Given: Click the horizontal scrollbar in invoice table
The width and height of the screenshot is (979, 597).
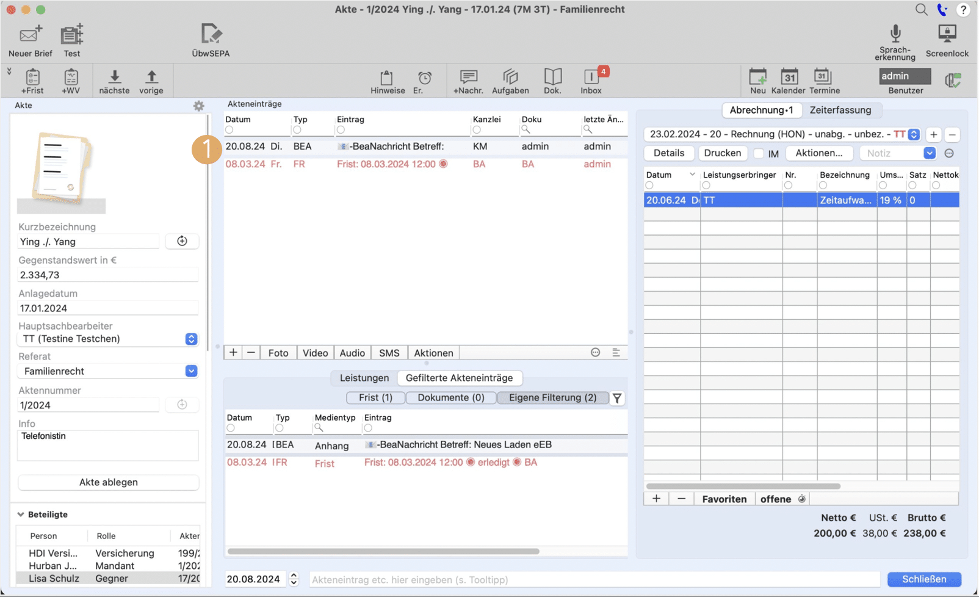Looking at the screenshot, I should click(743, 486).
